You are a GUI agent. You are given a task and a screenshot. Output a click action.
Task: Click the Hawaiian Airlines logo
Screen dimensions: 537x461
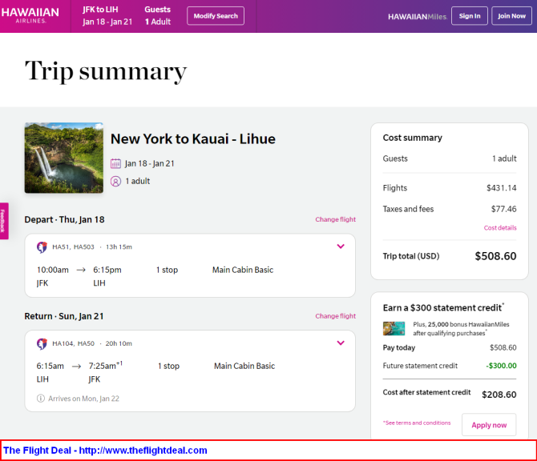[30, 15]
